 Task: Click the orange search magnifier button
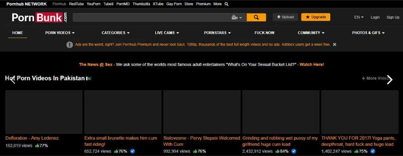(x=256, y=17)
